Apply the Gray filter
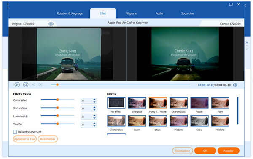The width and height of the screenshot is (253, 159). (199, 121)
